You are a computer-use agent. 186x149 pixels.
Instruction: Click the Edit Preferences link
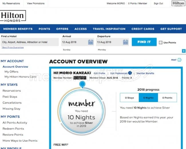click(x=119, y=73)
